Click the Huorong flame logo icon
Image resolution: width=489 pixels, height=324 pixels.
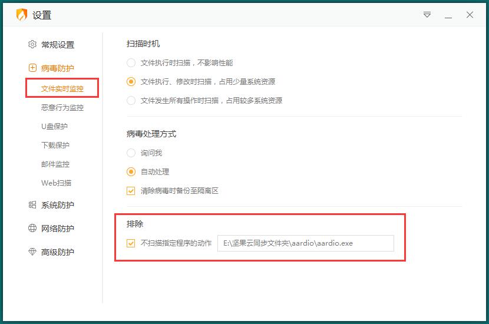[x=22, y=15]
